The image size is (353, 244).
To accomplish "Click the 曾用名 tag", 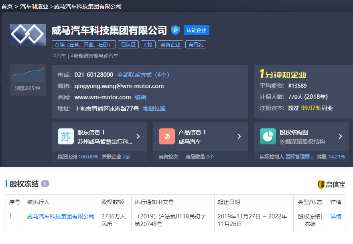I will [x=196, y=44].
